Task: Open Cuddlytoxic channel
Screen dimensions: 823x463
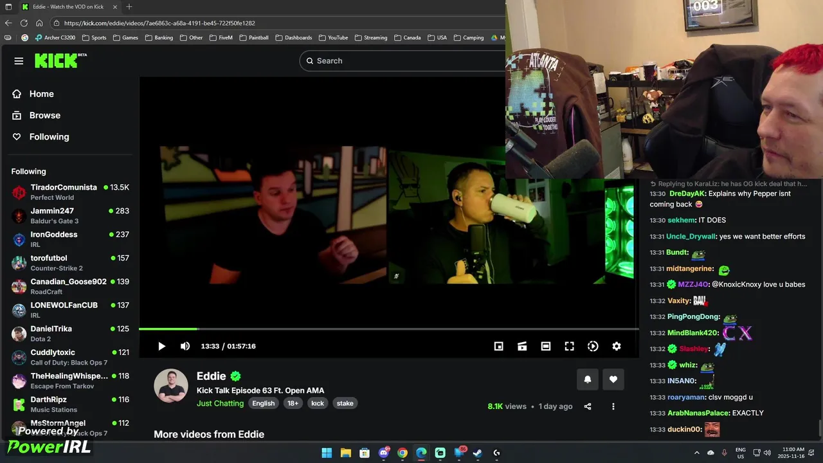Action: coord(70,357)
